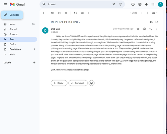Click the Forward button
167x134 pixels.
[x=78, y=83]
